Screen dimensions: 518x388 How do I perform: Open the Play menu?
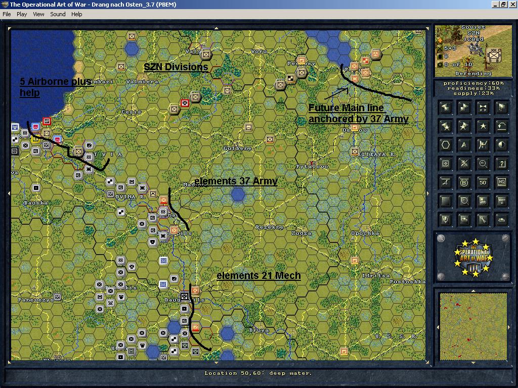(x=22, y=14)
